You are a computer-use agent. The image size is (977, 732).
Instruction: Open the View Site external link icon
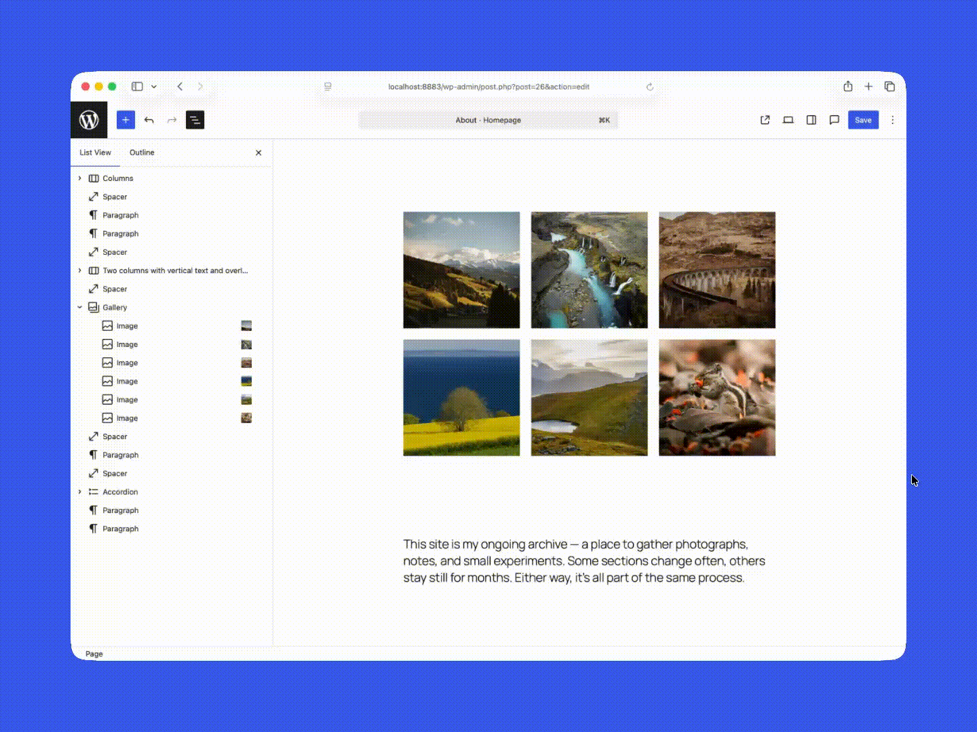(765, 120)
